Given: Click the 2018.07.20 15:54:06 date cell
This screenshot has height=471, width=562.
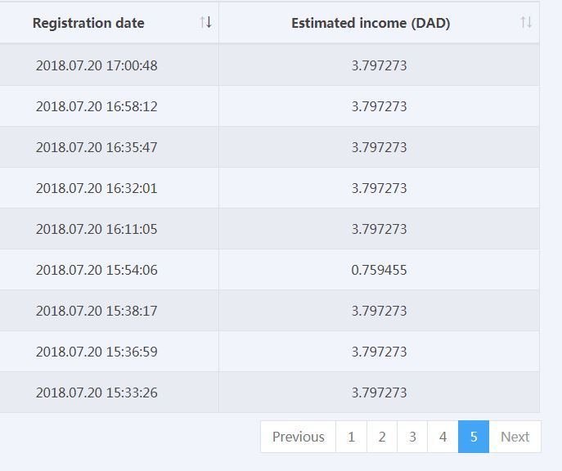Looking at the screenshot, I should tap(97, 270).
